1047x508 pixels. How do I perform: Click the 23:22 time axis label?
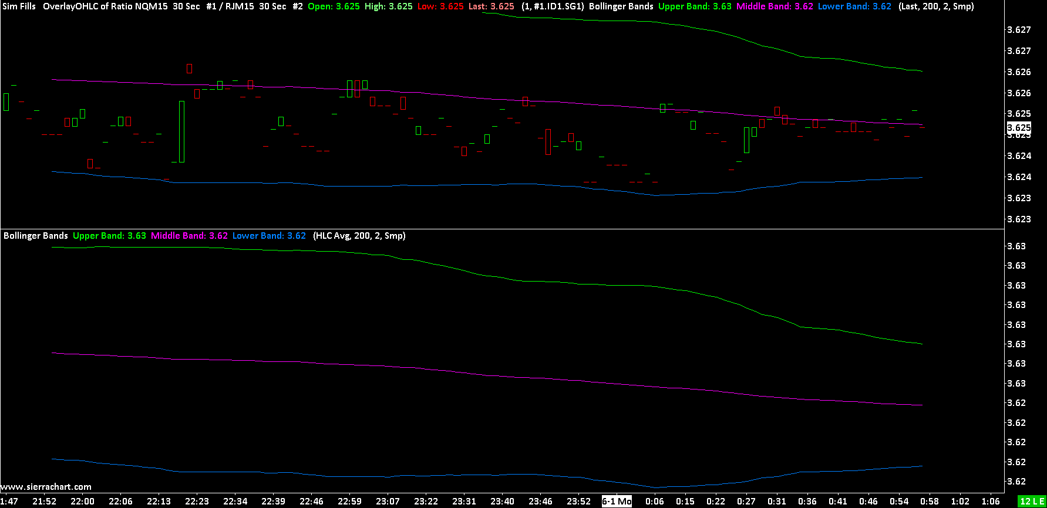[426, 502]
